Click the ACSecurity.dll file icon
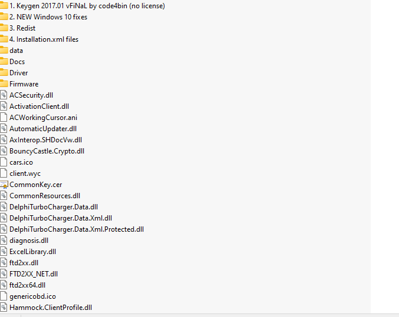The height and width of the screenshot is (317, 399). click(x=4, y=95)
